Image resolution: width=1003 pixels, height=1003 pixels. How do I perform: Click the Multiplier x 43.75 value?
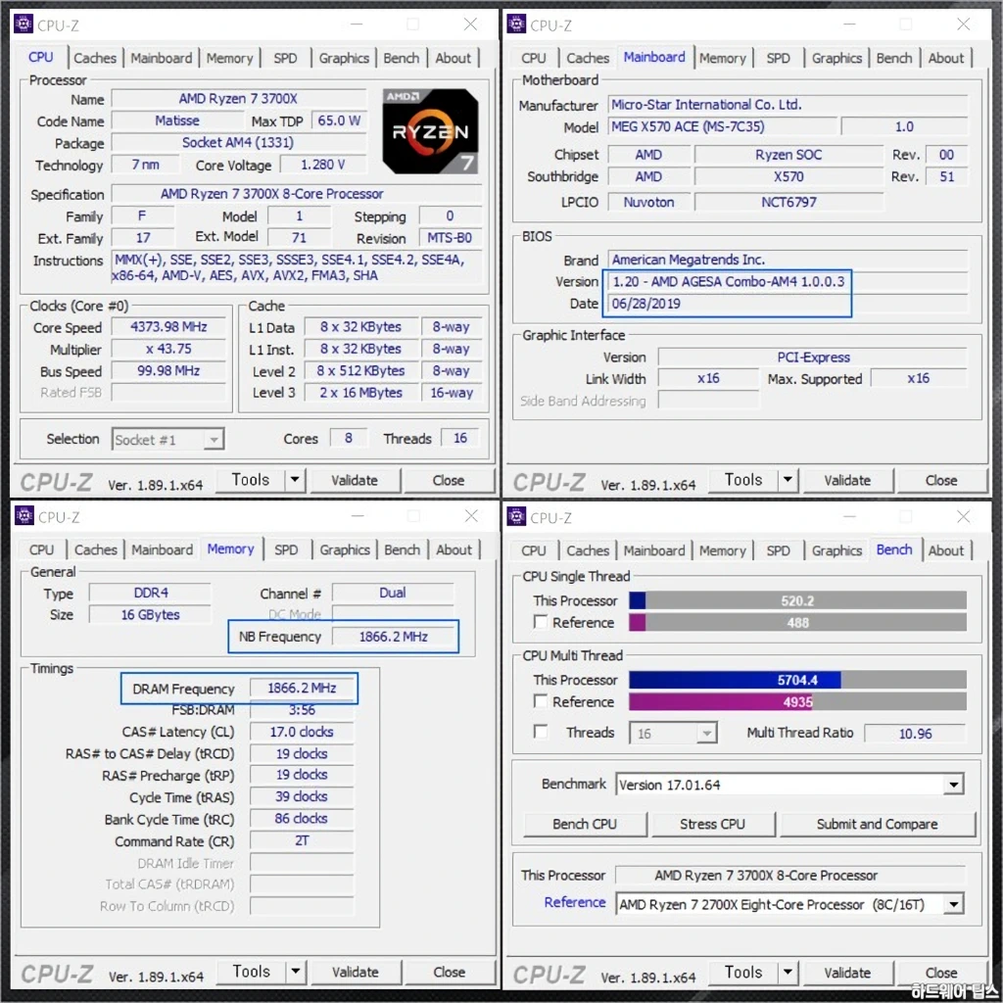pos(168,350)
